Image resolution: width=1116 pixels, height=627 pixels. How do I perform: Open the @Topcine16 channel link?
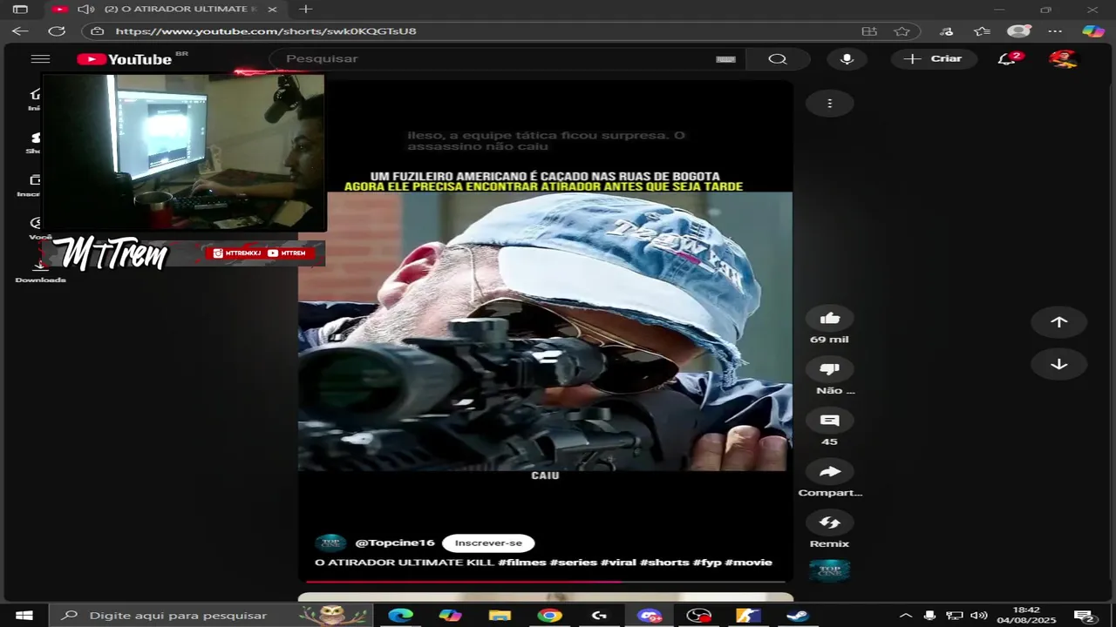click(394, 543)
